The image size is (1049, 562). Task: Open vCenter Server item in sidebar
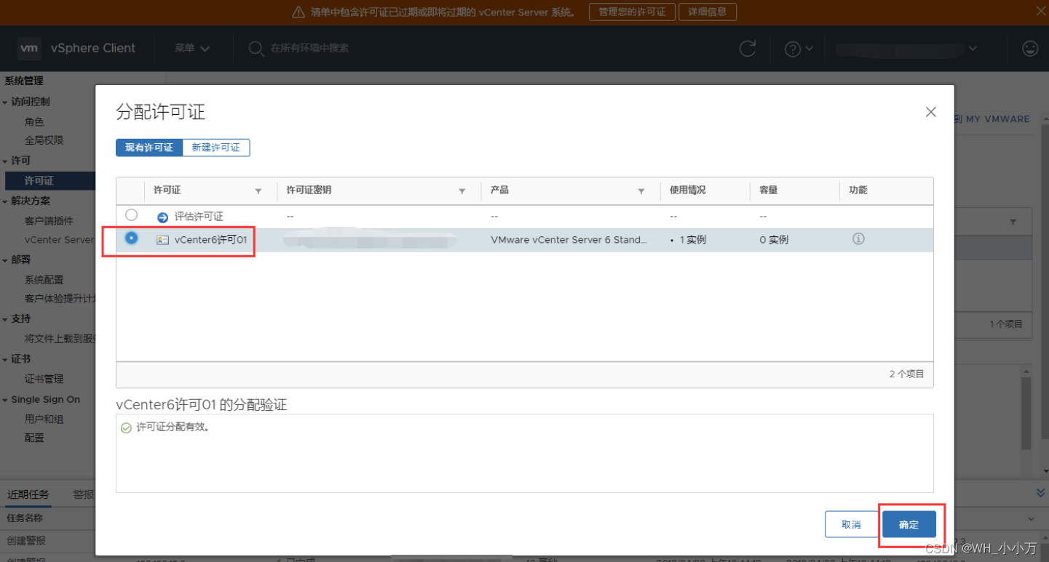click(59, 240)
